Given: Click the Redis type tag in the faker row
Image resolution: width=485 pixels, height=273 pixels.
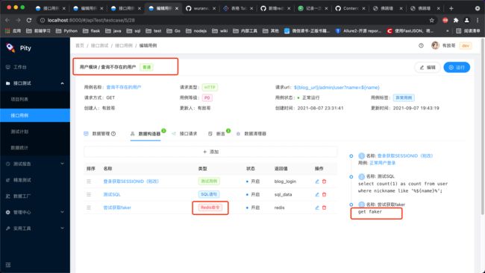Looking at the screenshot, I should tap(210, 208).
